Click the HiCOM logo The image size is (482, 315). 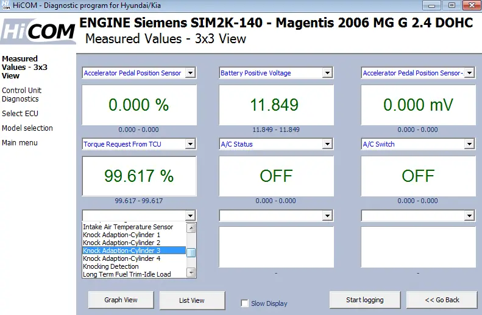coord(38,32)
